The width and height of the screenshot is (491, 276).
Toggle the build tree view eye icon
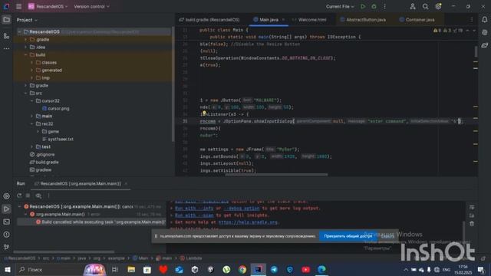pos(38,195)
